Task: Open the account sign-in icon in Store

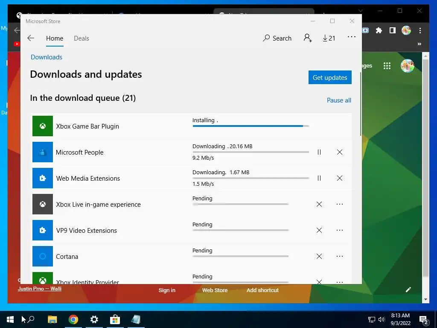Action: click(308, 38)
